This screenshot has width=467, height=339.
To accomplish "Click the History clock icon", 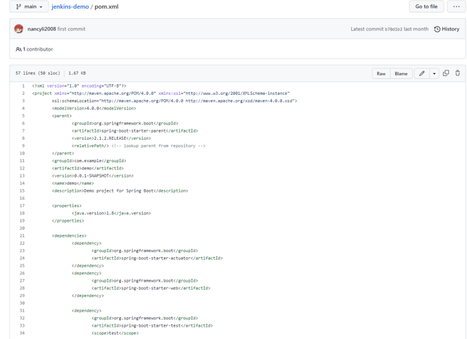I will click(x=437, y=30).
